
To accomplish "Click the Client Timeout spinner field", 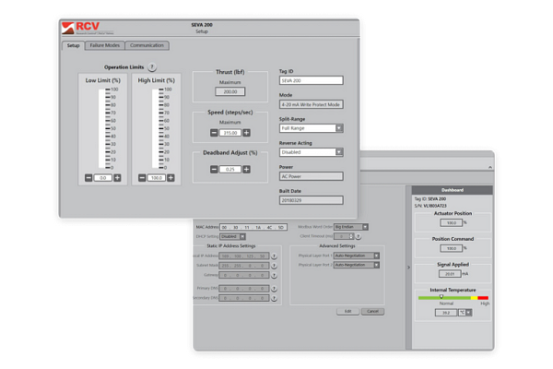I will pos(344,236).
